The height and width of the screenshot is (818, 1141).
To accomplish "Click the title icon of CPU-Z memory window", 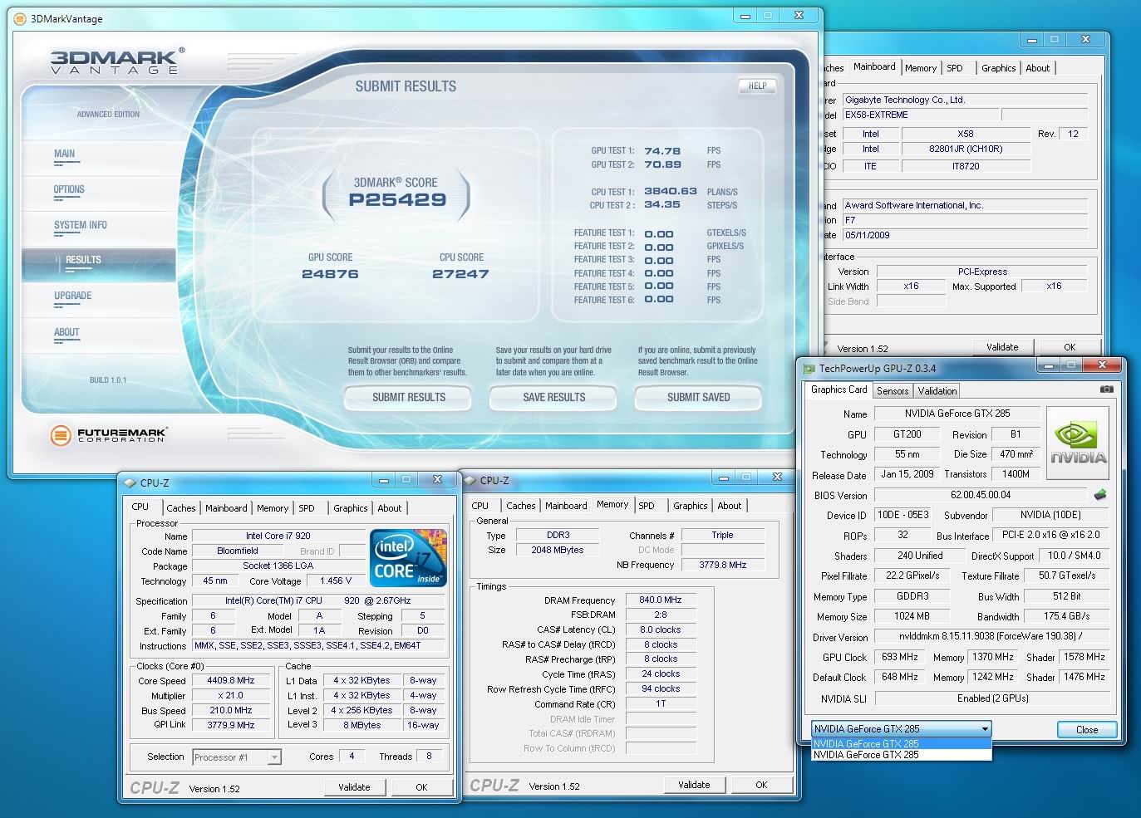I will (470, 480).
